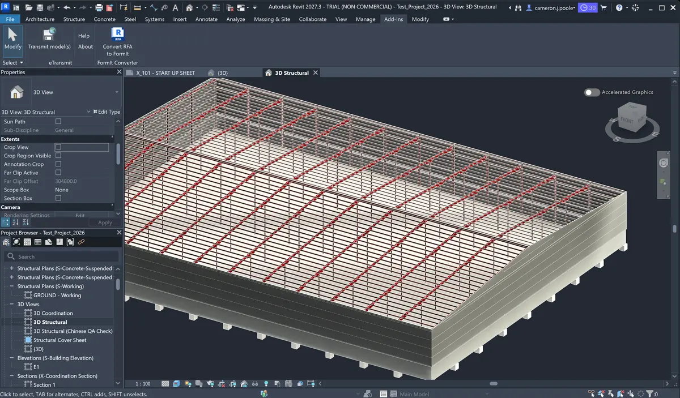This screenshot has height=398, width=680.
Task: Enable the Section Box checkbox
Action: click(x=58, y=198)
